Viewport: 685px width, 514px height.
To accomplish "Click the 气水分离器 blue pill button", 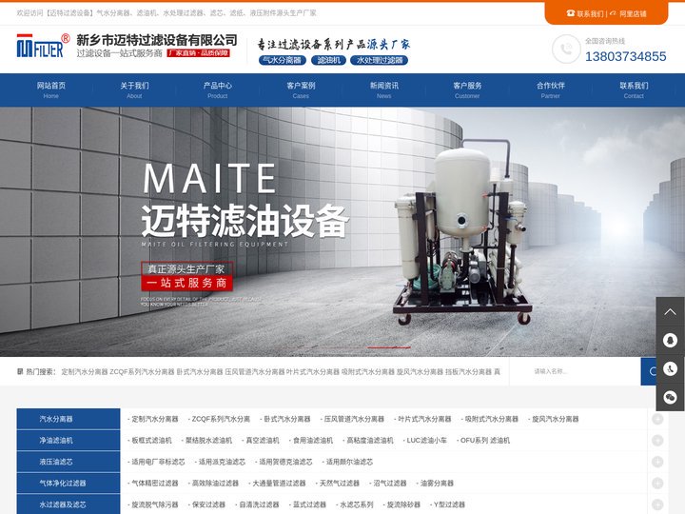I will (x=283, y=60).
